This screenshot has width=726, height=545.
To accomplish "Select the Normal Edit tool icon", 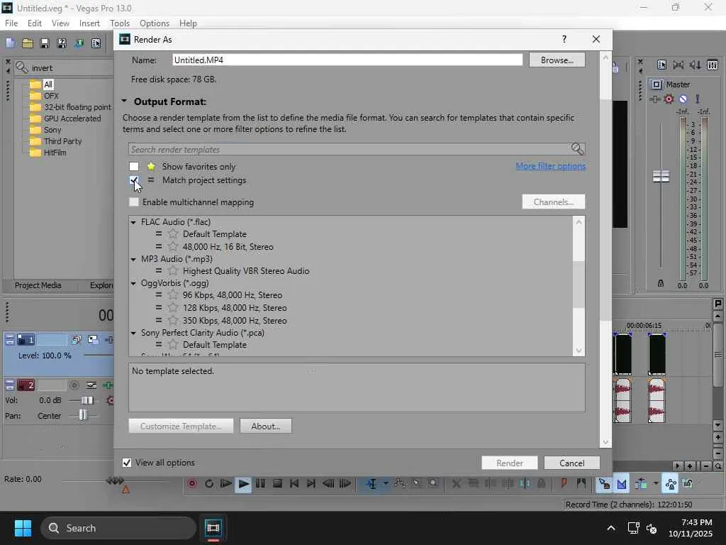I will (372, 484).
